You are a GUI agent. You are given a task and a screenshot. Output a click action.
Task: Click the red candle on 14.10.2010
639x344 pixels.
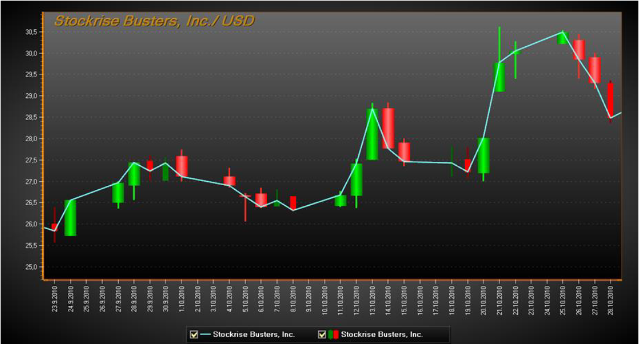point(388,128)
